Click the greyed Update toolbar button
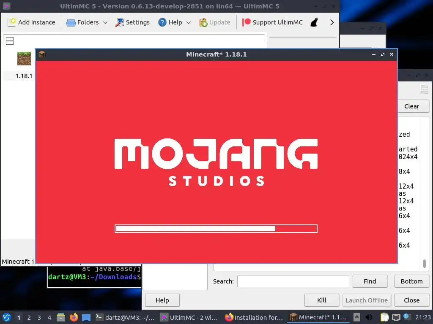 pyautogui.click(x=214, y=22)
